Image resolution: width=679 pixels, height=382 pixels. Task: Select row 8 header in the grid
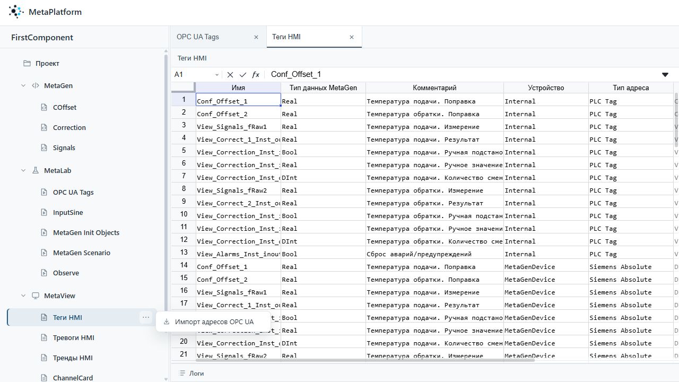click(x=184, y=188)
